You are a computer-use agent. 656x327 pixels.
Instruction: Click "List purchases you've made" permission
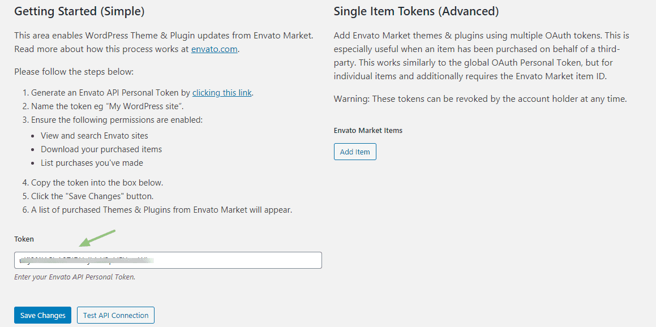[x=92, y=163]
